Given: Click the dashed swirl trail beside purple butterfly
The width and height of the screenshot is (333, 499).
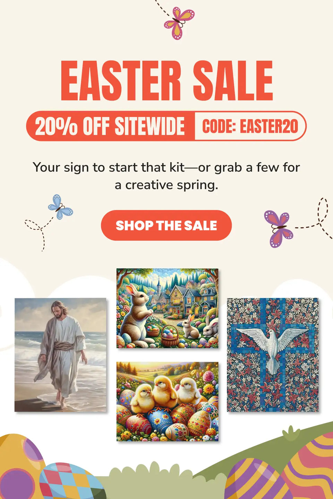Looking at the screenshot, I should pyautogui.click(x=314, y=219).
